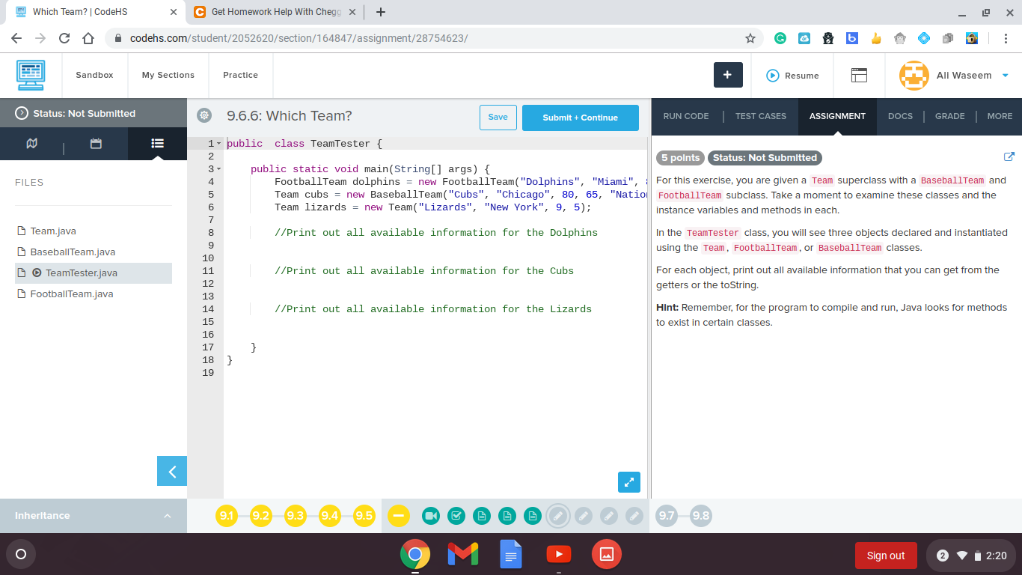Open the Practice section from the navigation

pos(240,75)
